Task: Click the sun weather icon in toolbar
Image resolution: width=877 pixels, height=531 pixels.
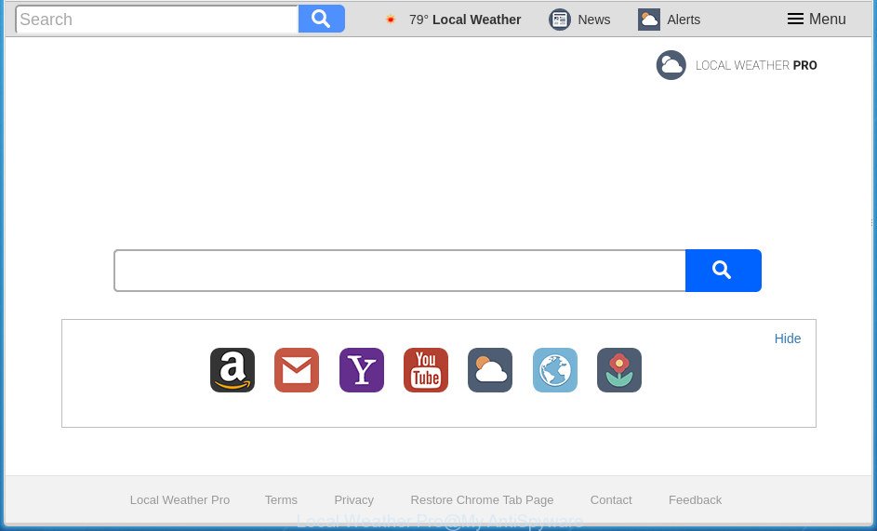Action: point(391,20)
